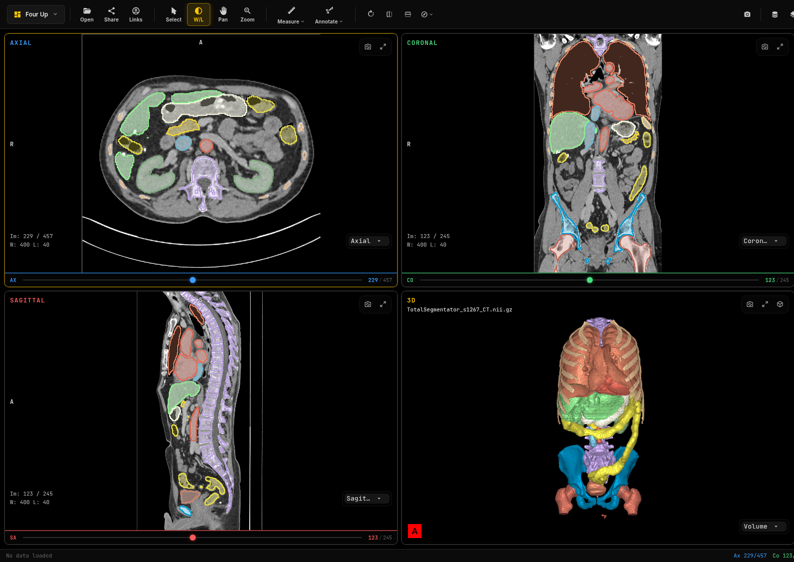Click the Links icon

click(x=136, y=14)
